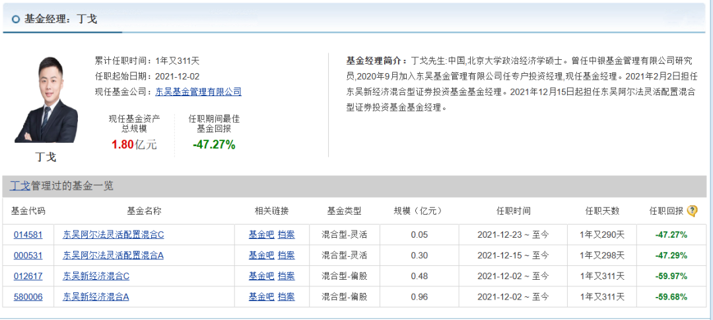Open 基金吧 for 东吴新经济混合A
The height and width of the screenshot is (320, 713).
pyautogui.click(x=261, y=297)
